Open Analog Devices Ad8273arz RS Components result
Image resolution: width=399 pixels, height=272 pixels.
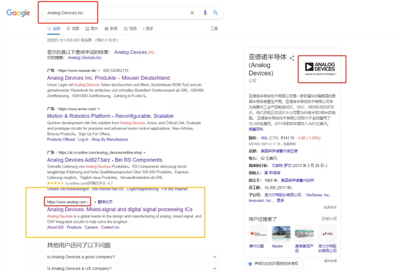[x=105, y=160]
